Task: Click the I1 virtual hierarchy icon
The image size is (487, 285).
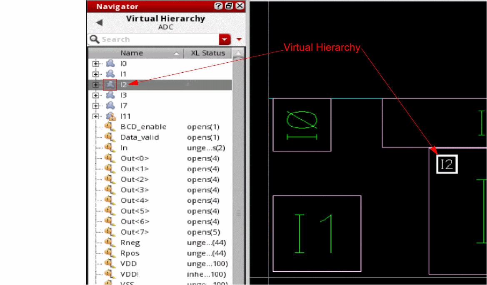Action: coord(110,74)
